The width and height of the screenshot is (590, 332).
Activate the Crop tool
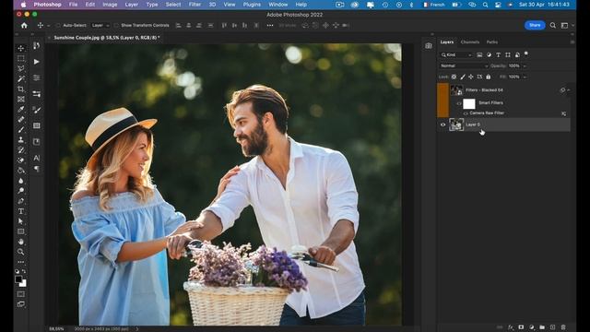pyautogui.click(x=21, y=89)
